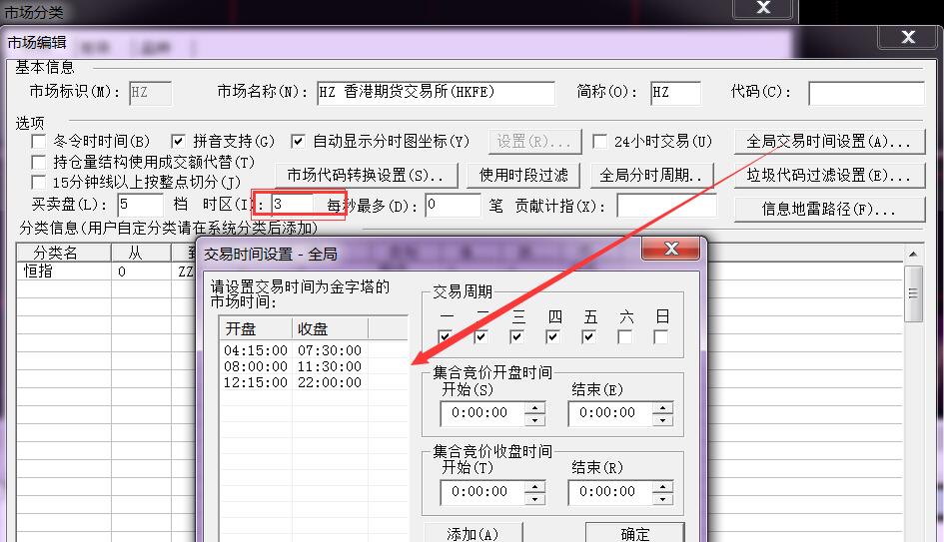Image resolution: width=944 pixels, height=542 pixels.
Task: Select the 12:15:00 trading time row
Action: tap(313, 382)
